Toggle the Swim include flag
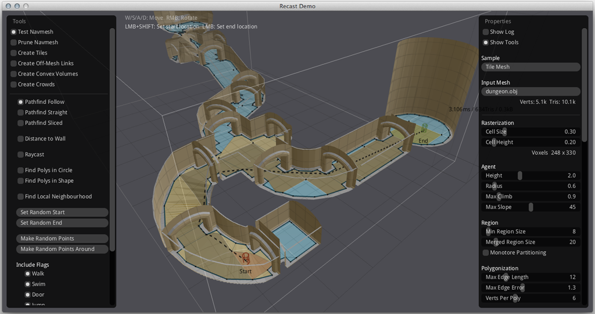595x314 pixels. [27, 284]
